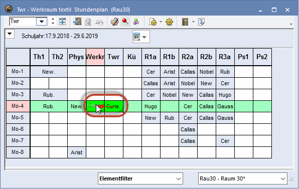The height and width of the screenshot is (189, 299).
Task: Collapse the header using black triangle left of Schuljahr
Action: coord(10,34)
